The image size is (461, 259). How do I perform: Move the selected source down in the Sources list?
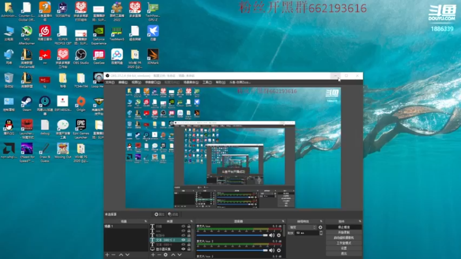(x=179, y=255)
